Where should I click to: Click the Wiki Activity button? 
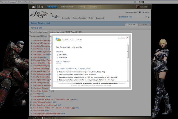click(x=144, y=12)
